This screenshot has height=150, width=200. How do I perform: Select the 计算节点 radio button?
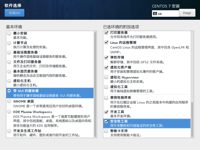point(9,43)
